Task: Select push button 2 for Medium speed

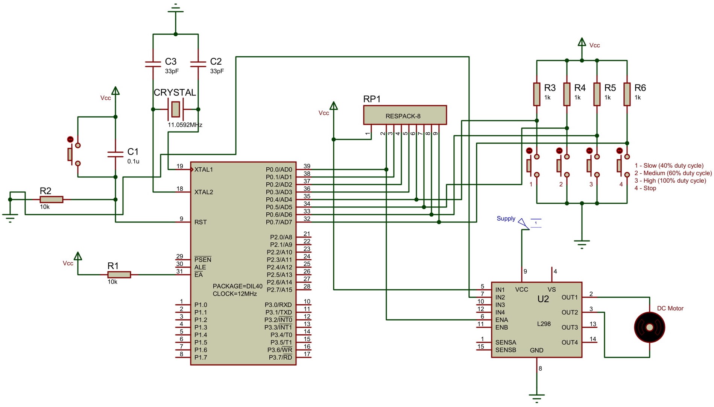Action: 559,165
